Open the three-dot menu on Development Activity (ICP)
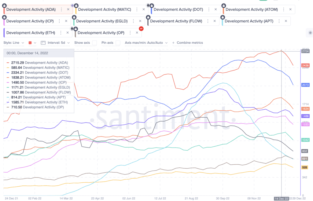 click(x=59, y=21)
